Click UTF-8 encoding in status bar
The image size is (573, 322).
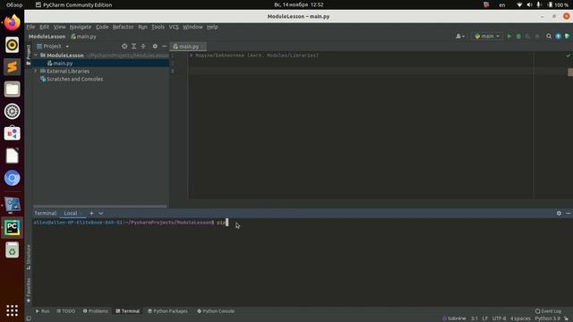[500, 318]
